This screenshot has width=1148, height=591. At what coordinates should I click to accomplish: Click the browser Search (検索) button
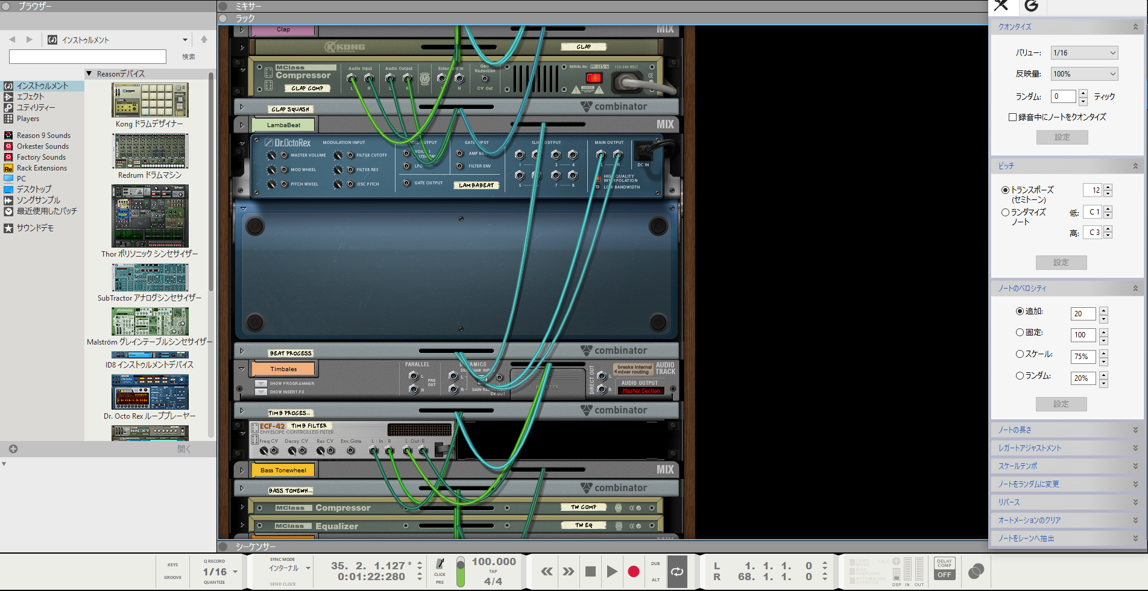189,57
